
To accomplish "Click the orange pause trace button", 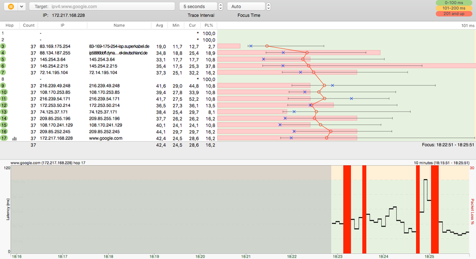I will [x=10, y=7].
